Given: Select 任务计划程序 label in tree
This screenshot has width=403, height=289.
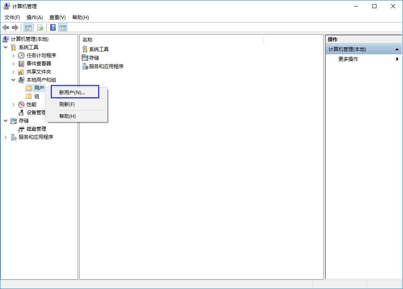Looking at the screenshot, I should (41, 56).
